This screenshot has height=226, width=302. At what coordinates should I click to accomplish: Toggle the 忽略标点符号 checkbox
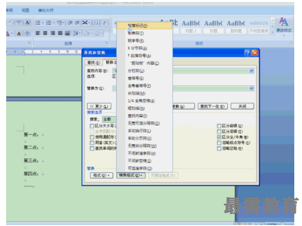pos(219,143)
